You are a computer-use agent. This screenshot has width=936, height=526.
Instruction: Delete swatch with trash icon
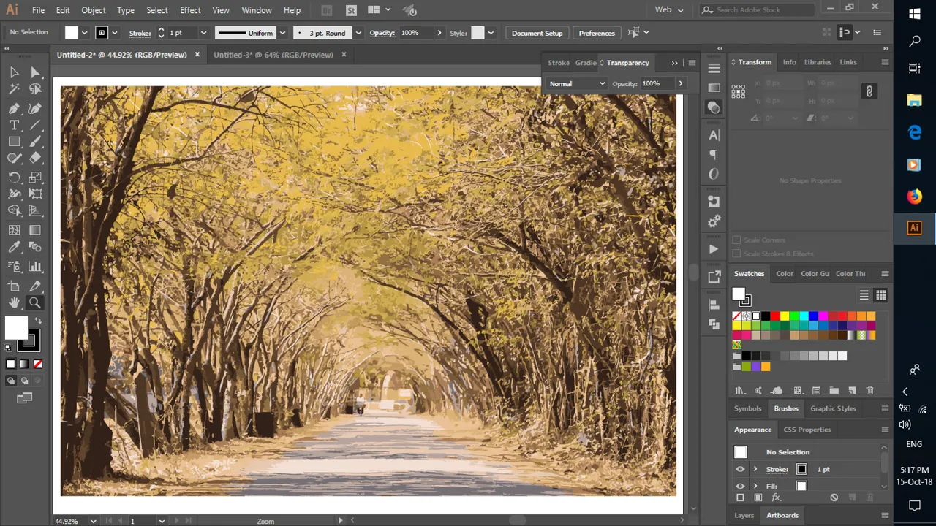(x=869, y=391)
